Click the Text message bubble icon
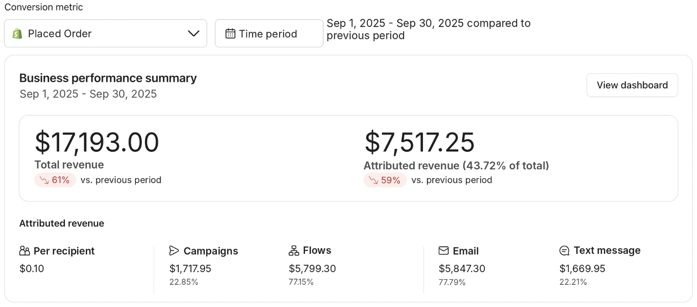697x307 pixels. [x=564, y=250]
